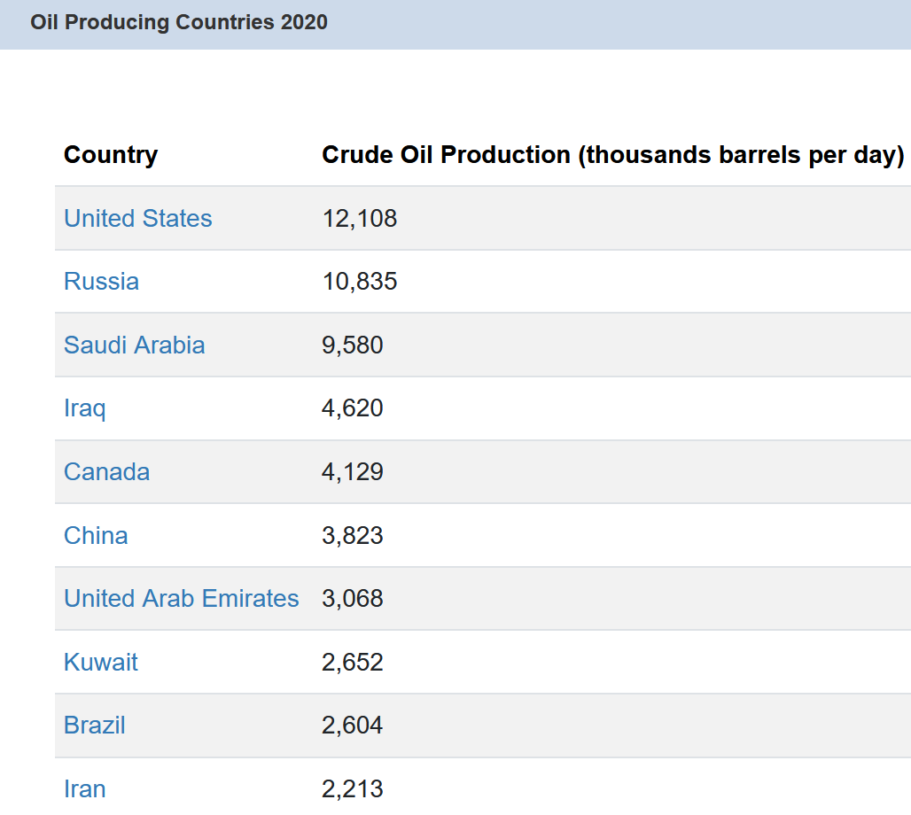Open the Iraq country link
911x815 pixels.
click(x=85, y=409)
